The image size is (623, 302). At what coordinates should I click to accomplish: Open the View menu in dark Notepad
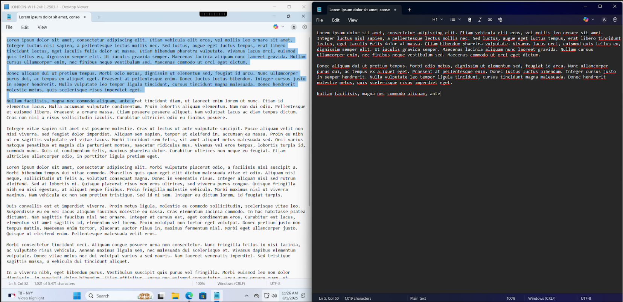353,20
